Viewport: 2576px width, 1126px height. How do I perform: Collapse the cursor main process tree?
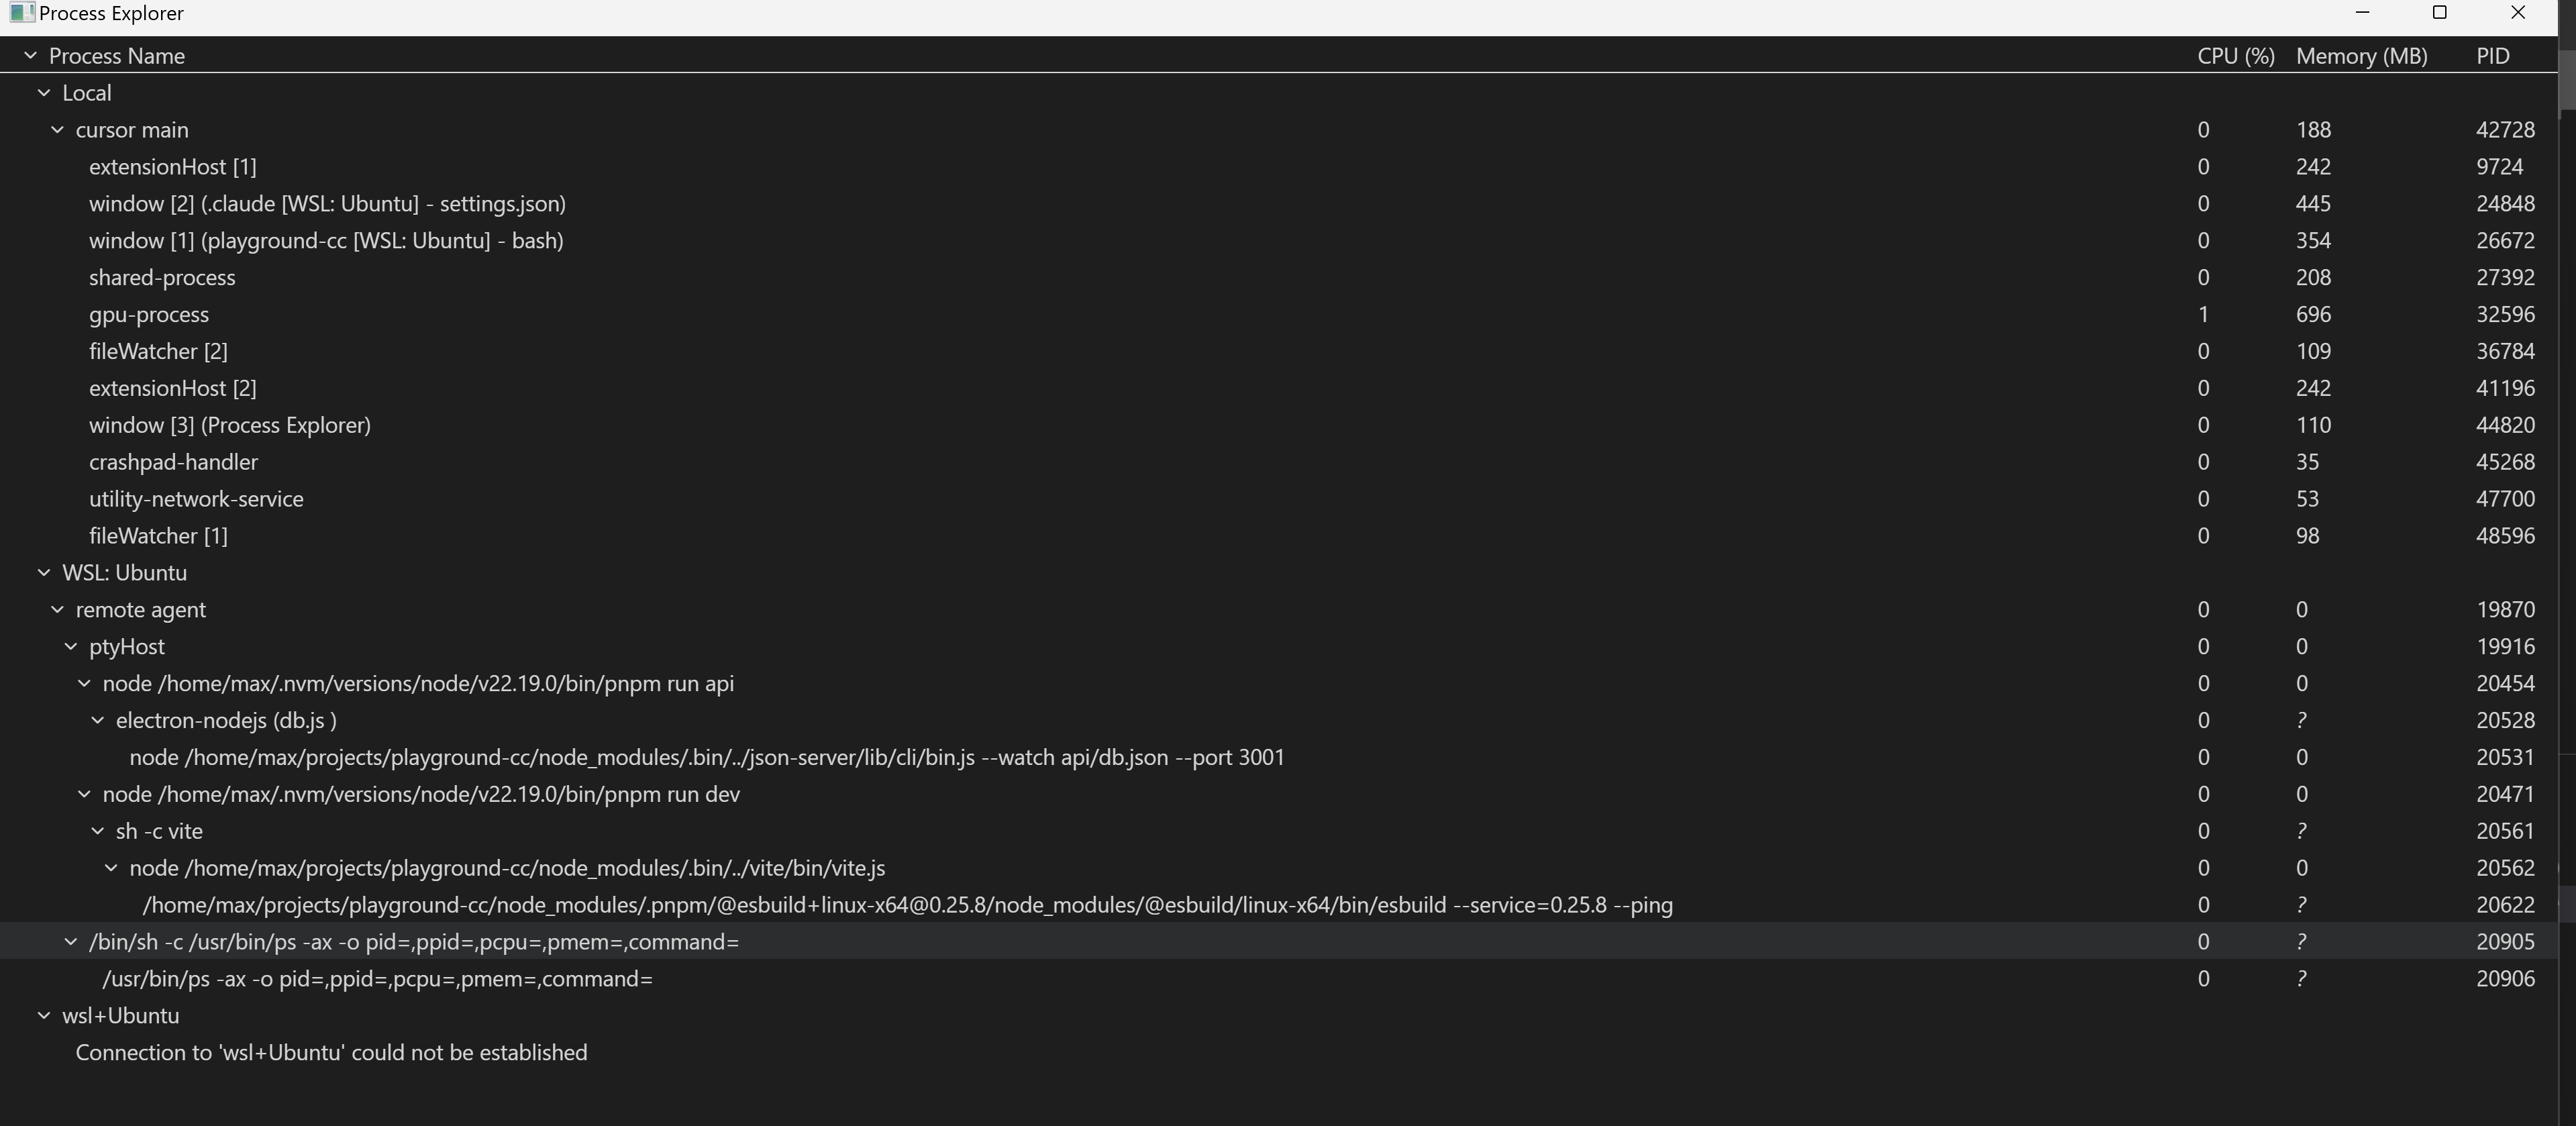click(57, 130)
